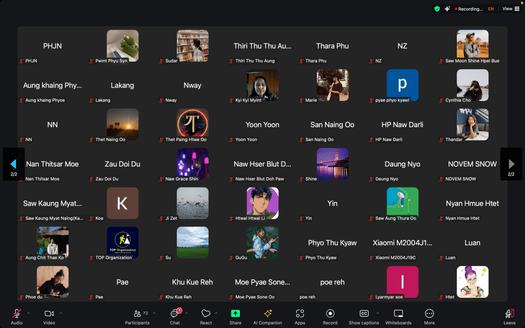Click the green encryption shield icon

click(437, 9)
